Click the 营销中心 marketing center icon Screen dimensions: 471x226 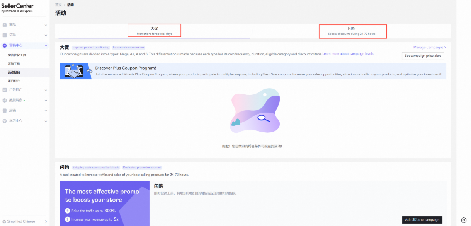[5, 45]
